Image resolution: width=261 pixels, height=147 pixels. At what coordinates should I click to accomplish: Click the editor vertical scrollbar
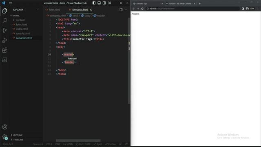[129, 61]
